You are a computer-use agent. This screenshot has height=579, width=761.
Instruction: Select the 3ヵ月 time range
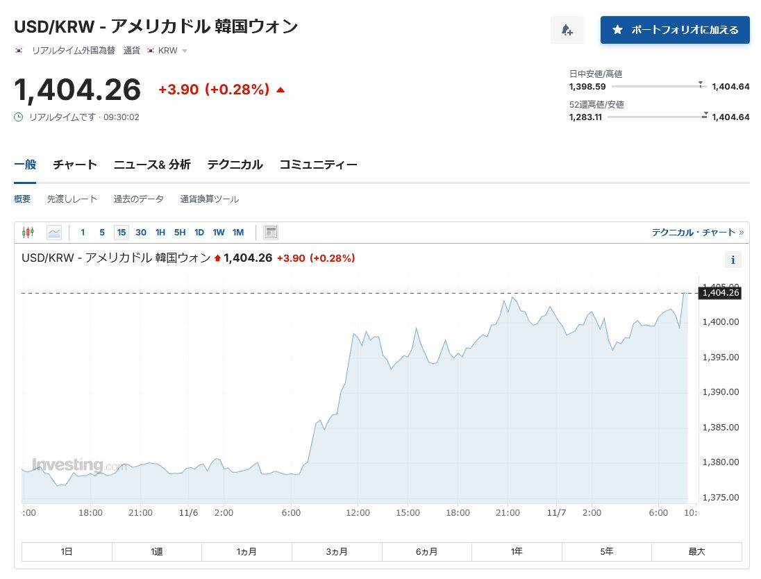point(337,552)
